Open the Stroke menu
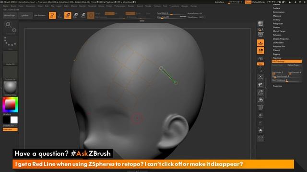This screenshot has width=307, height=172. (148, 6)
